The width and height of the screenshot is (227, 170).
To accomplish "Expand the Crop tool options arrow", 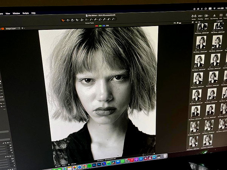I will pos(79,20).
